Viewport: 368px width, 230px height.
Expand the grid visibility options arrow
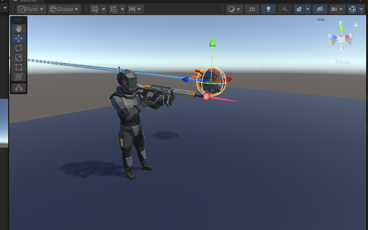(x=104, y=9)
